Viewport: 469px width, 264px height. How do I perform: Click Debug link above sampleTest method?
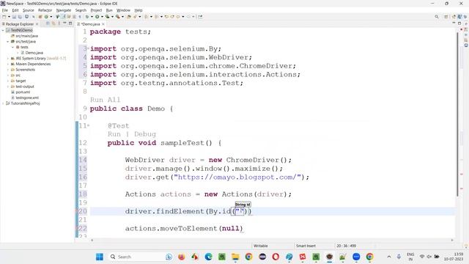click(x=145, y=134)
